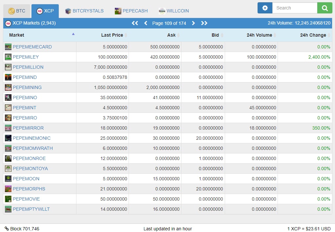Open the PEPEMNEMONIC market link
Image resolution: width=335 pixels, height=232 pixels.
(x=31, y=138)
